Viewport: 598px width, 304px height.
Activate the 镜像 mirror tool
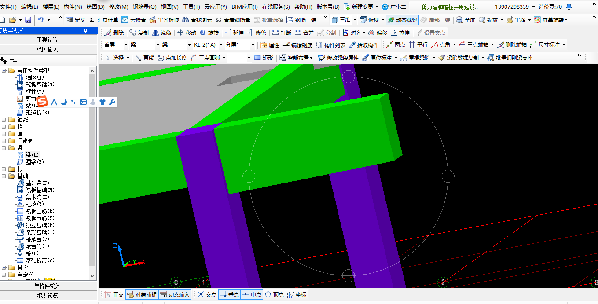[x=161, y=33]
